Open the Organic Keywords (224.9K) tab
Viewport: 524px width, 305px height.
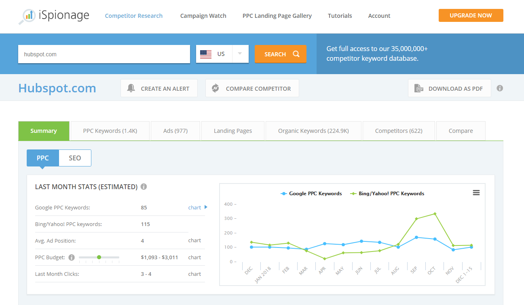pyautogui.click(x=313, y=131)
